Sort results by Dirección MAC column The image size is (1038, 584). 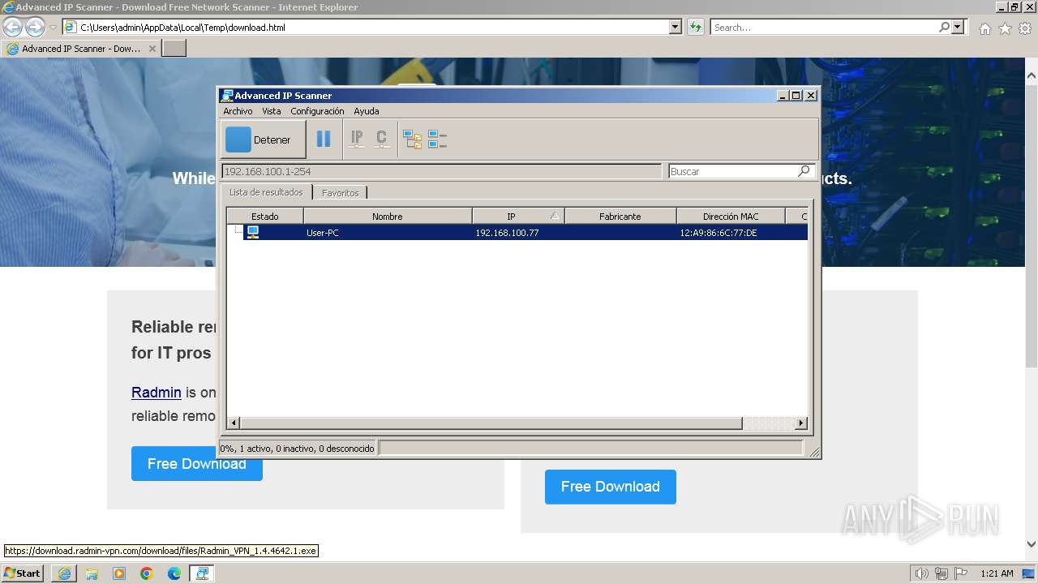coord(731,217)
